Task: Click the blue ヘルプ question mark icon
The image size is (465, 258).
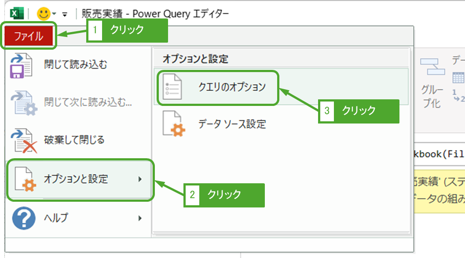Action: 23,218
